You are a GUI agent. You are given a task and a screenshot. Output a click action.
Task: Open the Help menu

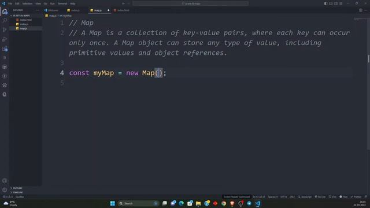point(72,3)
